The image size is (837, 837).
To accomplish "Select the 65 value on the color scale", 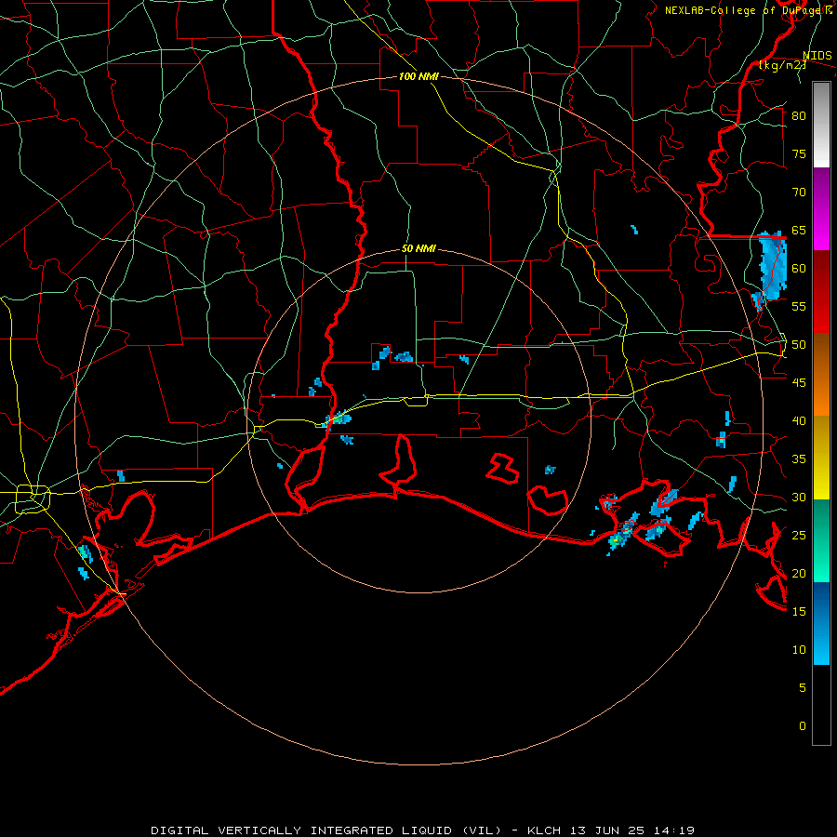I will pos(799,230).
